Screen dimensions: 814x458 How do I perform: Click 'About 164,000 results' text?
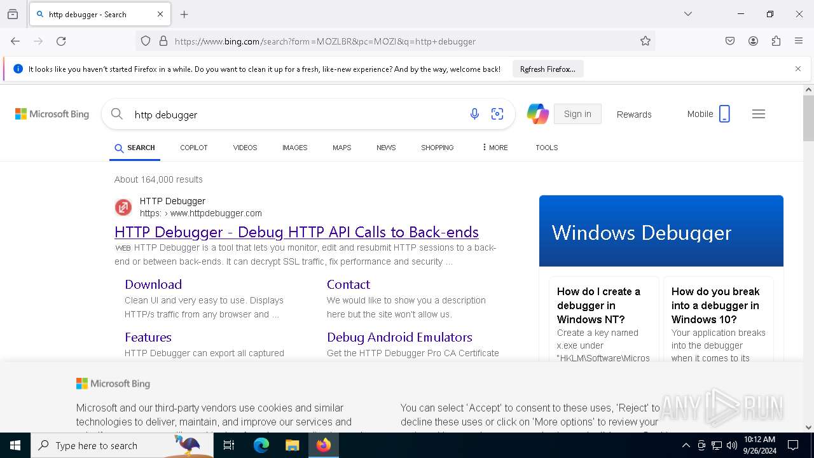[158, 179]
